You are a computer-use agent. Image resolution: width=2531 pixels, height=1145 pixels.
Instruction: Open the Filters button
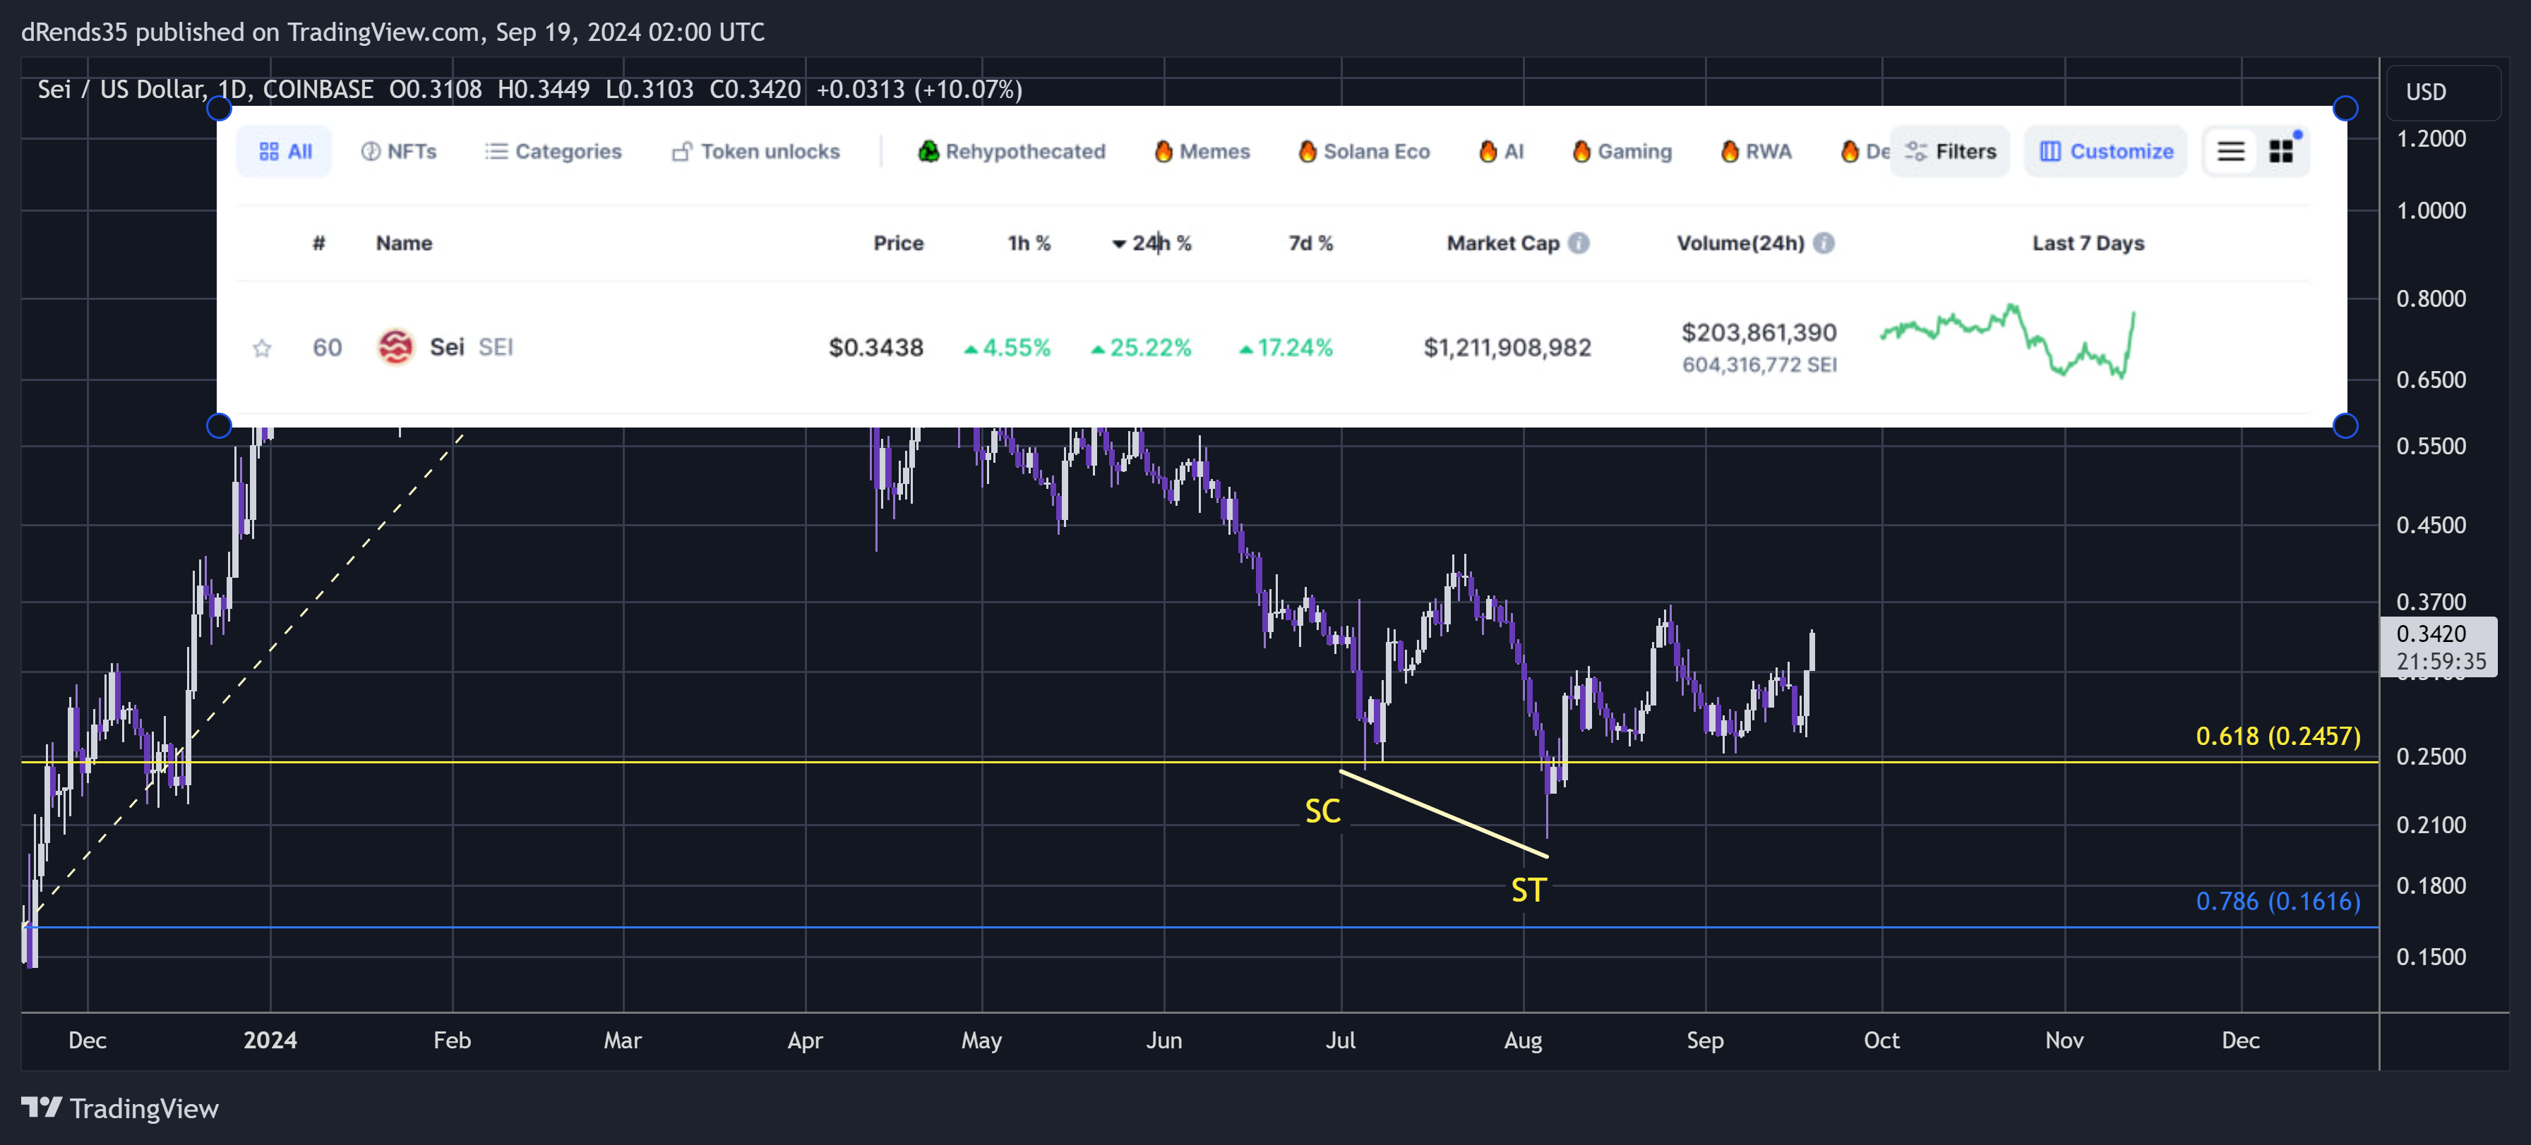point(1951,151)
